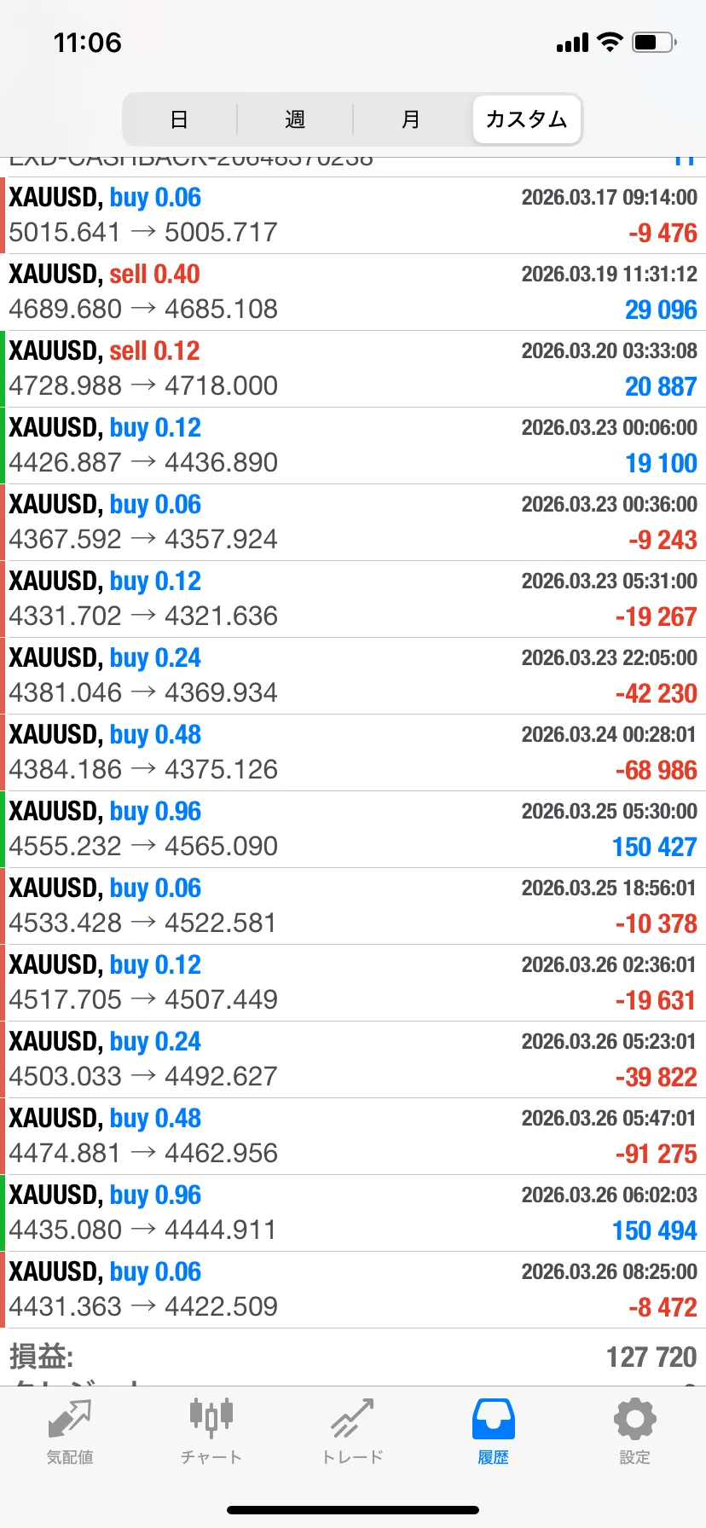Switch to the 月 month period
Screen dimensions: 706x1528
411,119
